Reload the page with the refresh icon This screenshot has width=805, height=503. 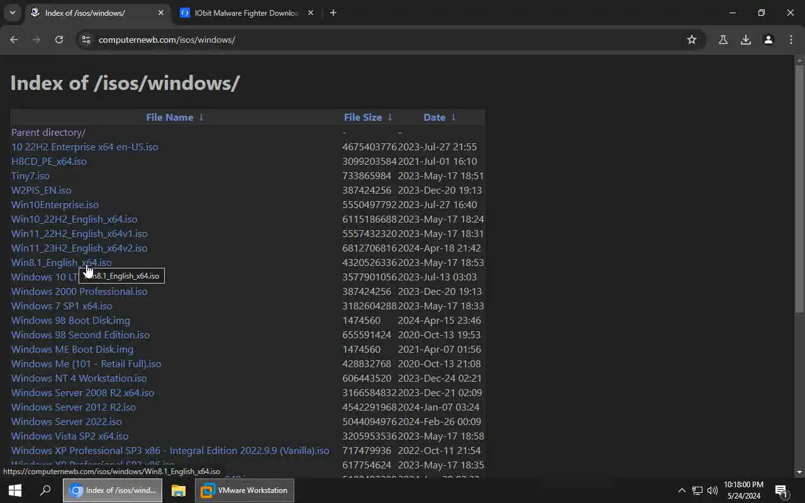tap(59, 40)
